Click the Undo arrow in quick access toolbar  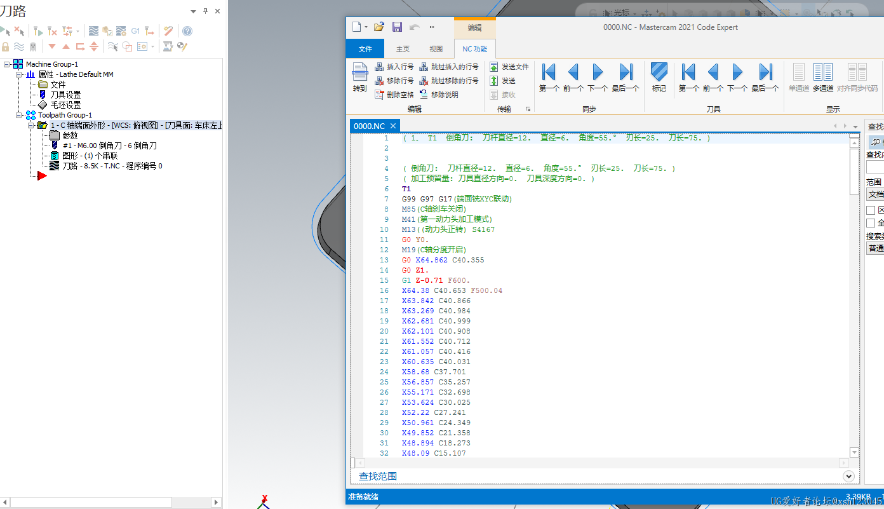(x=415, y=27)
